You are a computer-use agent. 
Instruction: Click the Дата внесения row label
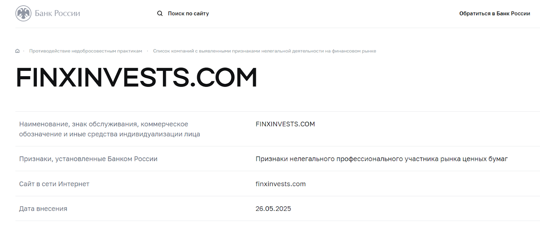(43, 209)
